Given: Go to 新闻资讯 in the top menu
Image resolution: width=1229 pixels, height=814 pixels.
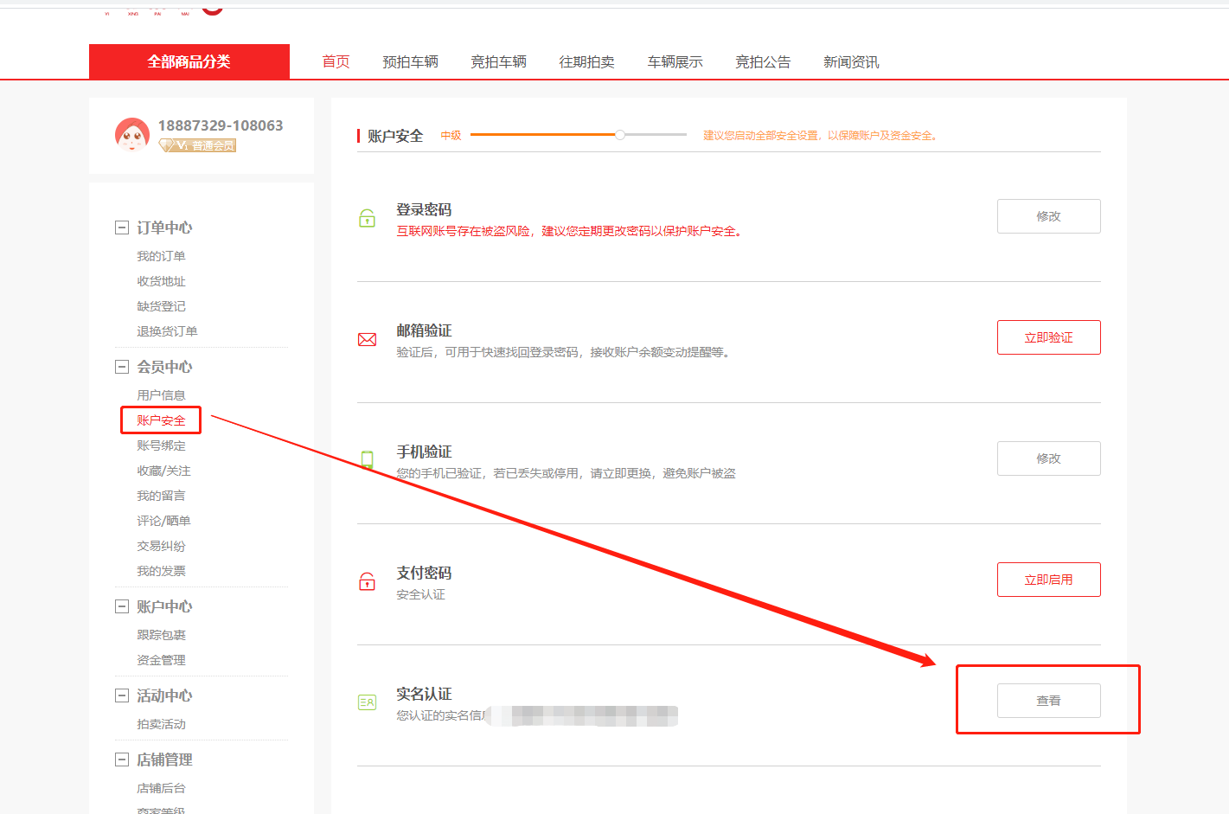Looking at the screenshot, I should [850, 62].
